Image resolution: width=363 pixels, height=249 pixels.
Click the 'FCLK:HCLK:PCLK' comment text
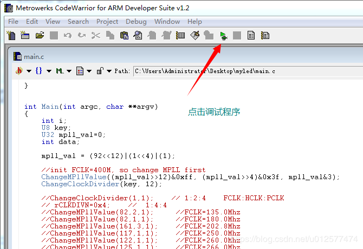point(254,198)
